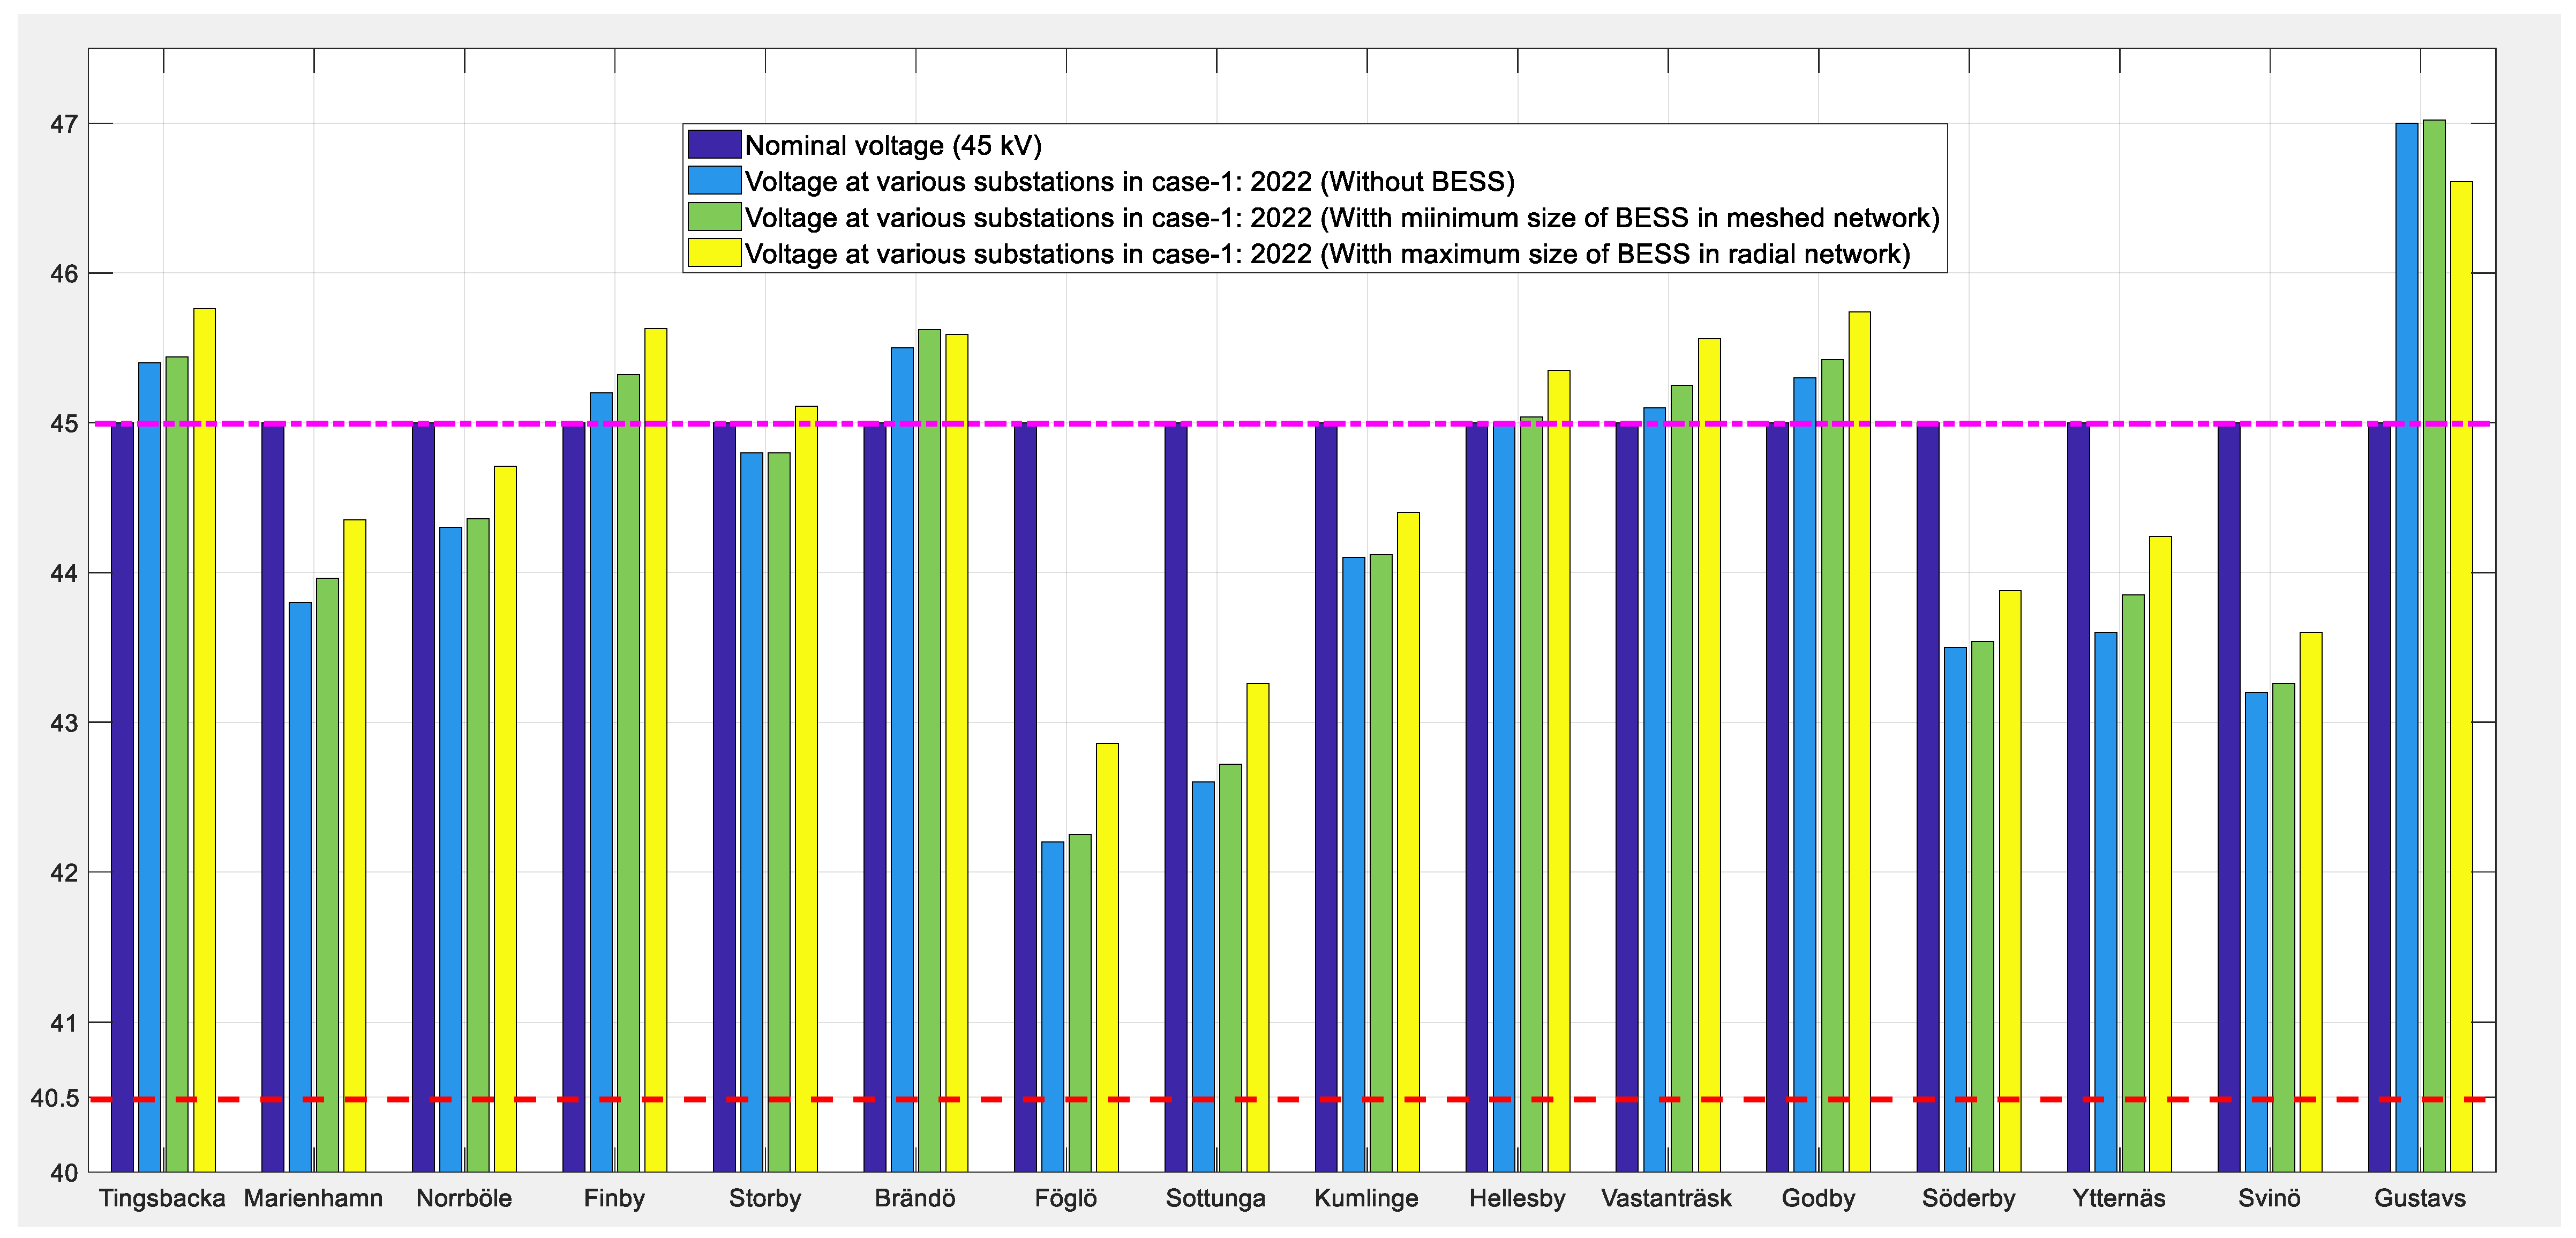Click the dark blue Nominal voltage legend swatch

(714, 145)
